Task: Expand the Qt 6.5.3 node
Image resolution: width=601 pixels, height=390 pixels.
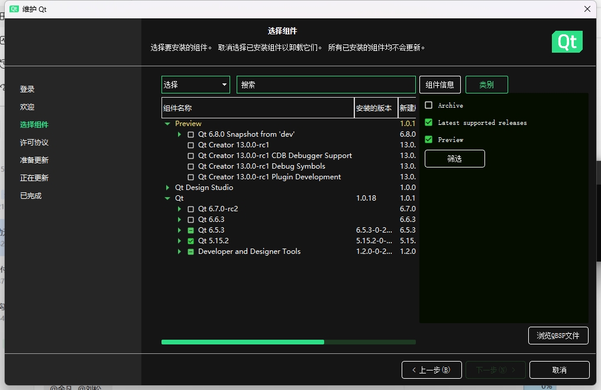Action: (179, 230)
